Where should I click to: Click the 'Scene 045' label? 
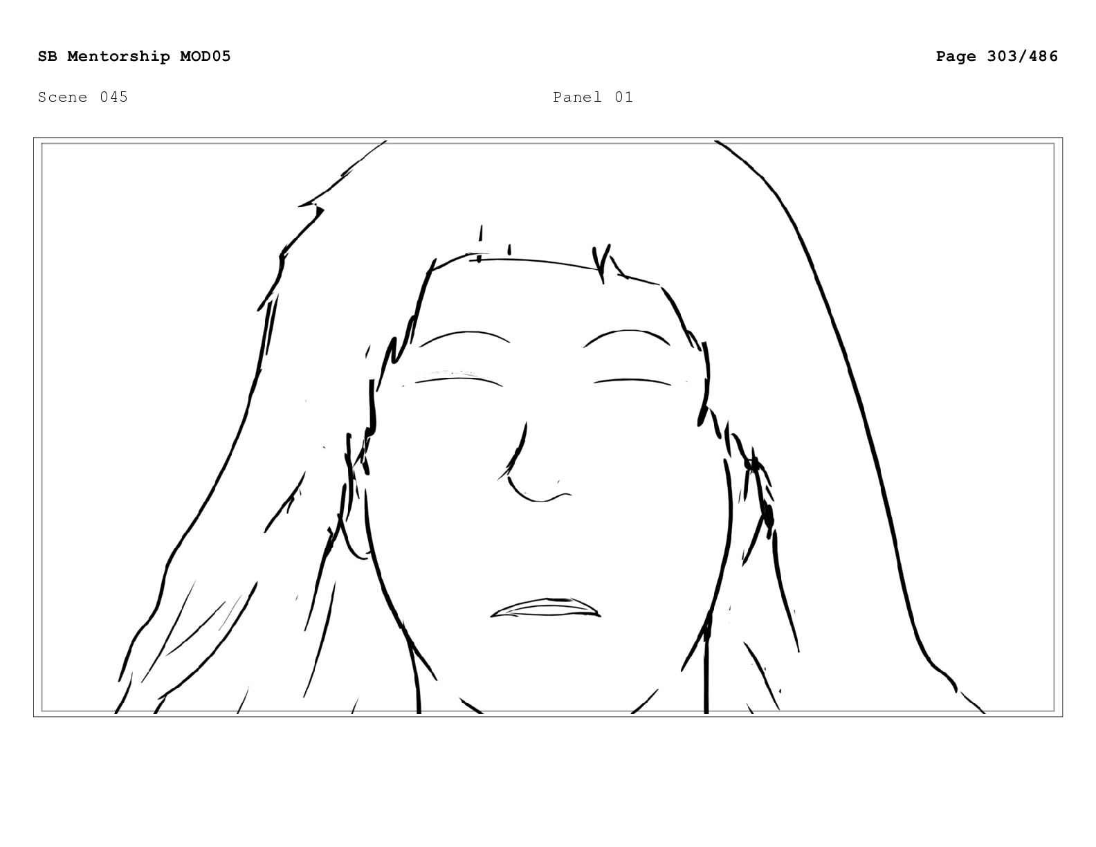coord(83,97)
